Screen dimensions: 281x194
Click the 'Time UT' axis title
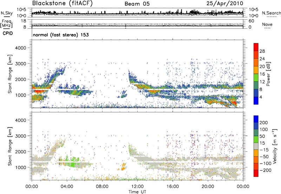coord(137,192)
